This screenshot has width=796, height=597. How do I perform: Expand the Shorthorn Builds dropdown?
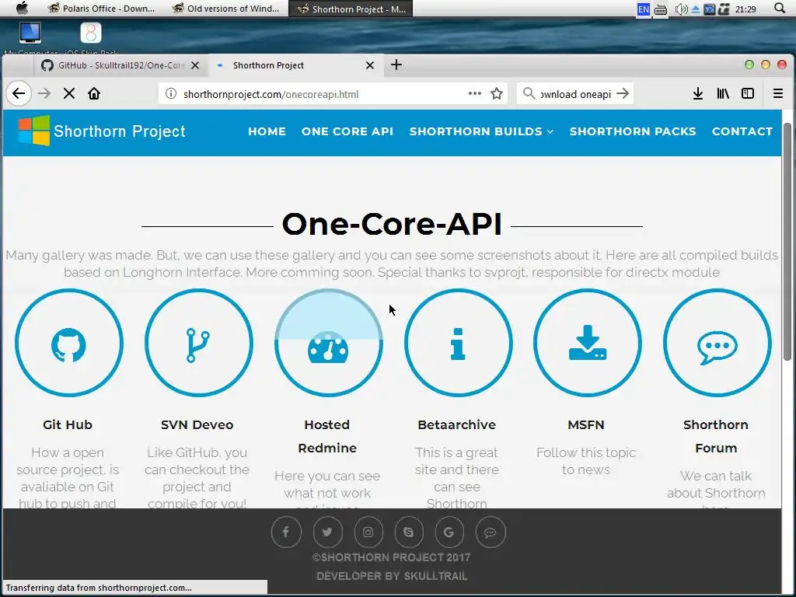coord(481,131)
